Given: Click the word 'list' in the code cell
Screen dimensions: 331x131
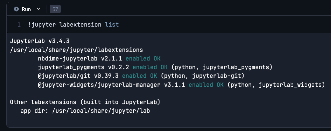Looking at the screenshot, I should coord(112,25).
